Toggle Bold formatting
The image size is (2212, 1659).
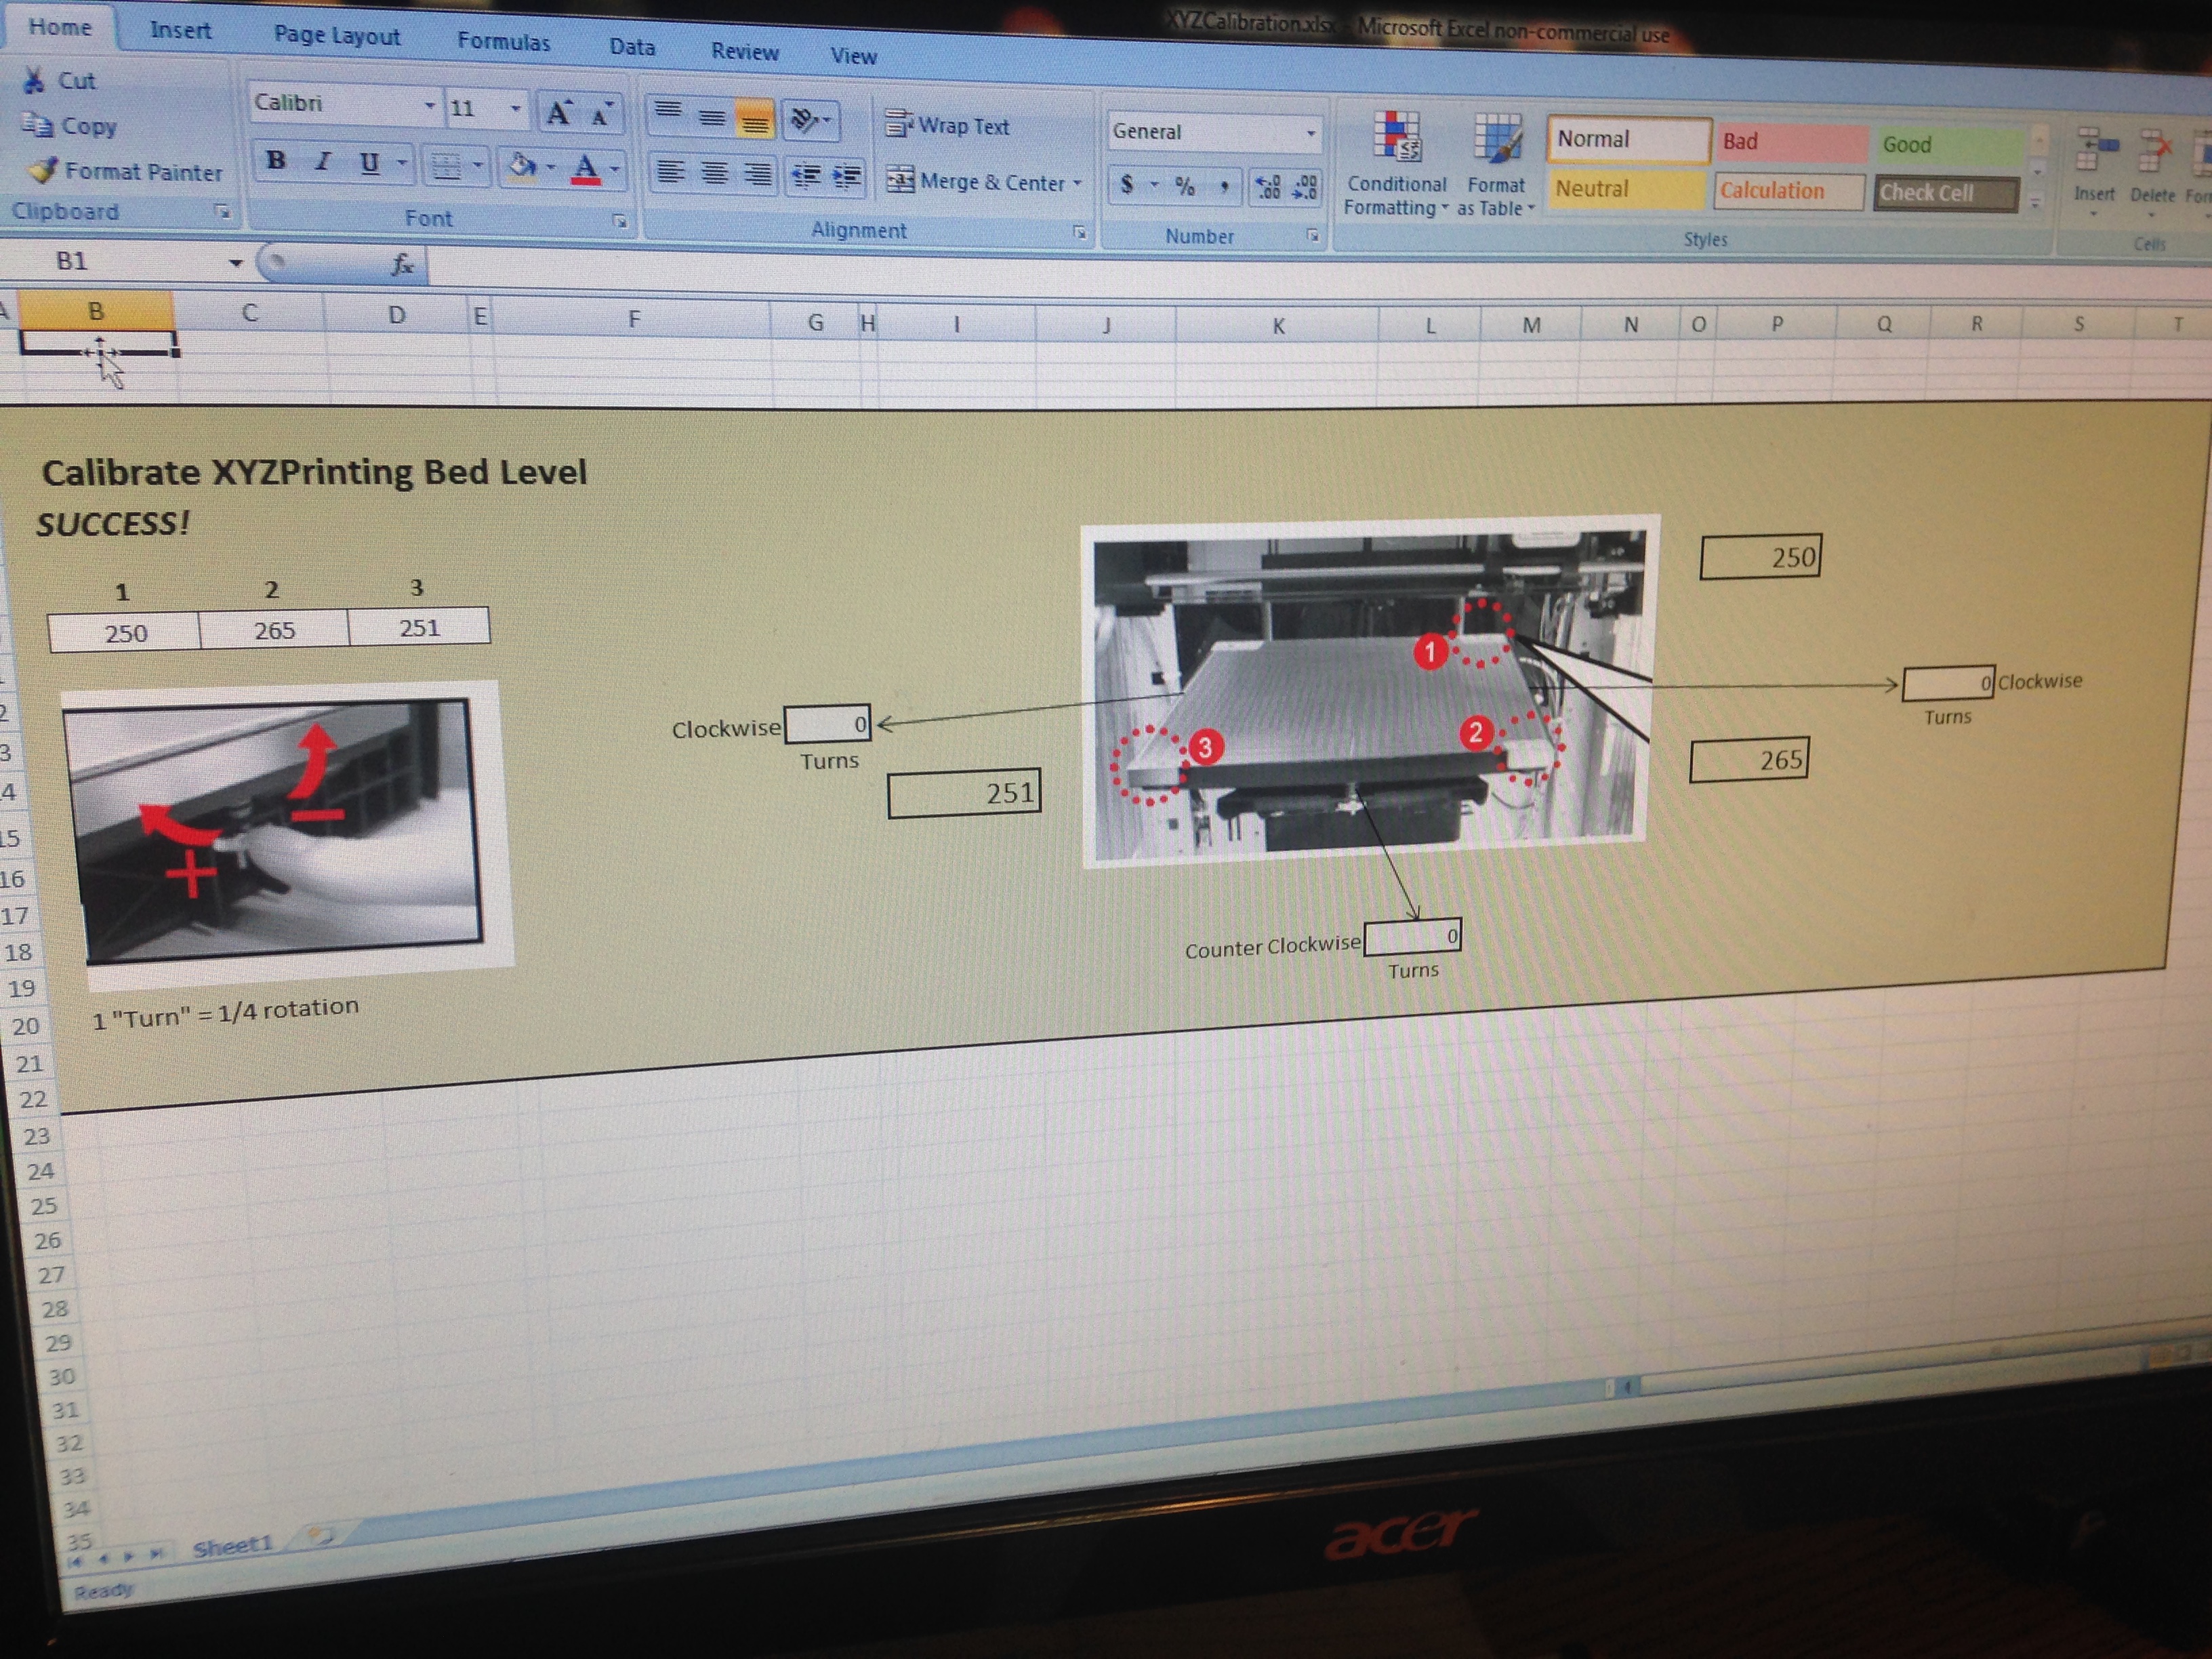pyautogui.click(x=276, y=160)
